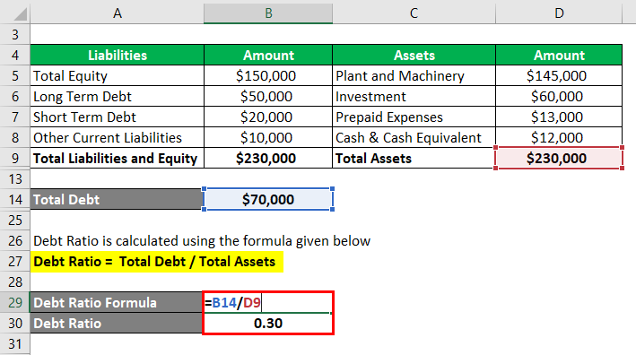This screenshot has width=636, height=355.
Task: Select the 0.30 Debt Ratio result
Action: pyautogui.click(x=268, y=323)
